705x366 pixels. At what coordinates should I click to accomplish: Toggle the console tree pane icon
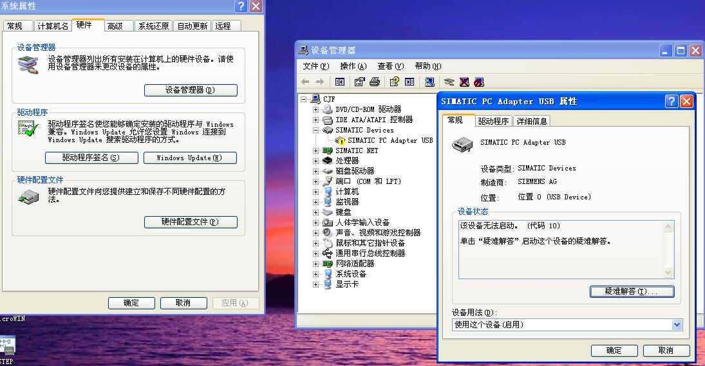coord(340,82)
